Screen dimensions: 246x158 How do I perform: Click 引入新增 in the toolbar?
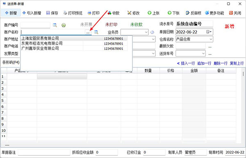pos(32,13)
